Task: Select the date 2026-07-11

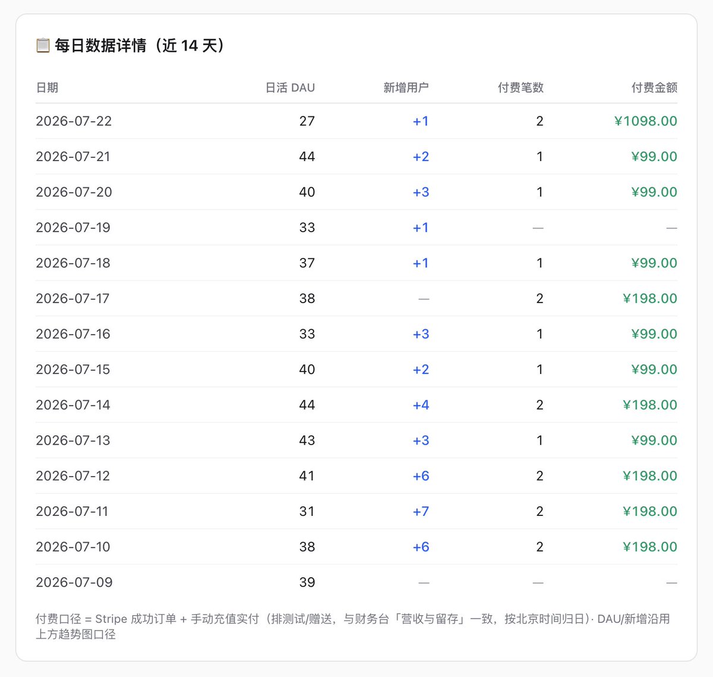Action: point(72,511)
